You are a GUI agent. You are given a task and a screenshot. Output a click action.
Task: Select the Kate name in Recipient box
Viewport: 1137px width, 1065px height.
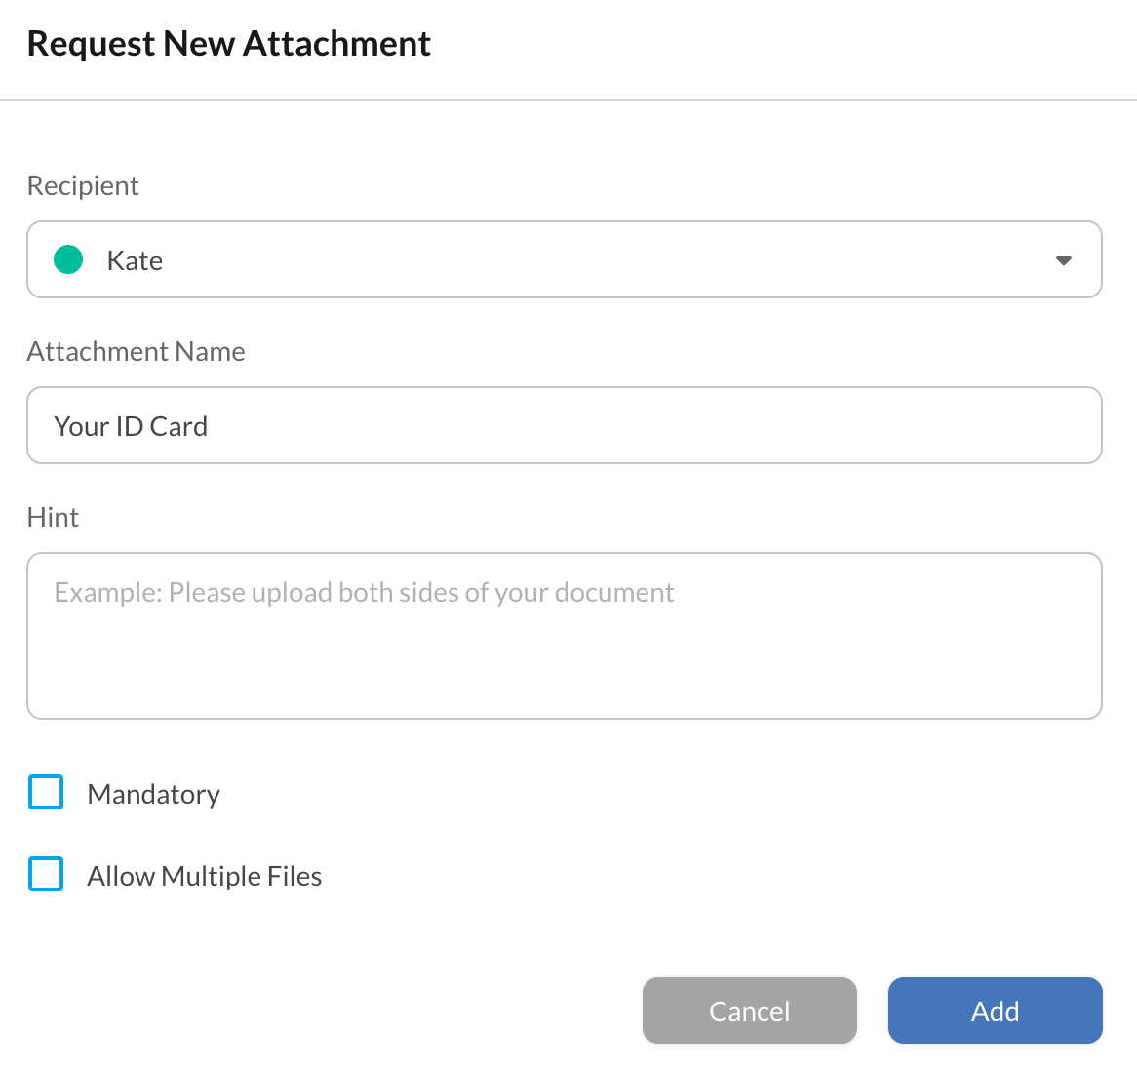click(135, 260)
